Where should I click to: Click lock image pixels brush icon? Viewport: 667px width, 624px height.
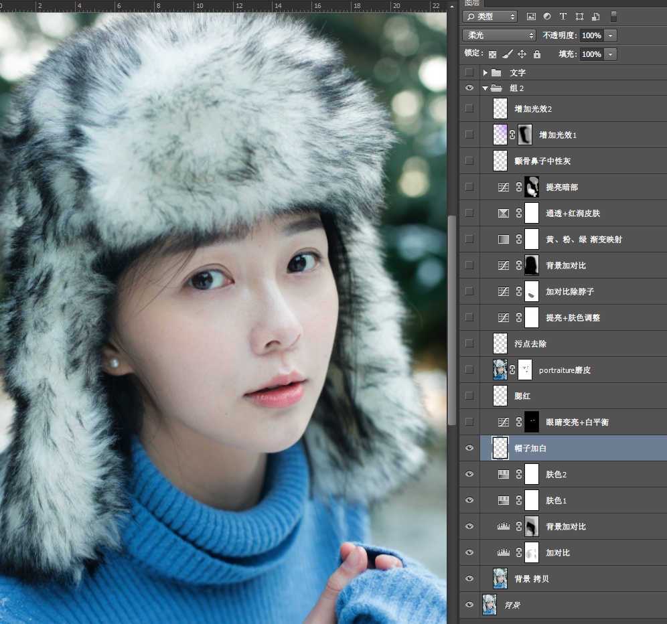(x=507, y=54)
